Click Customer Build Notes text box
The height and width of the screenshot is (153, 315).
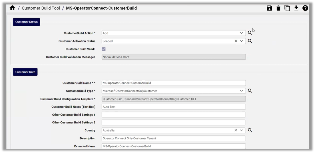pyautogui.click(x=174, y=107)
